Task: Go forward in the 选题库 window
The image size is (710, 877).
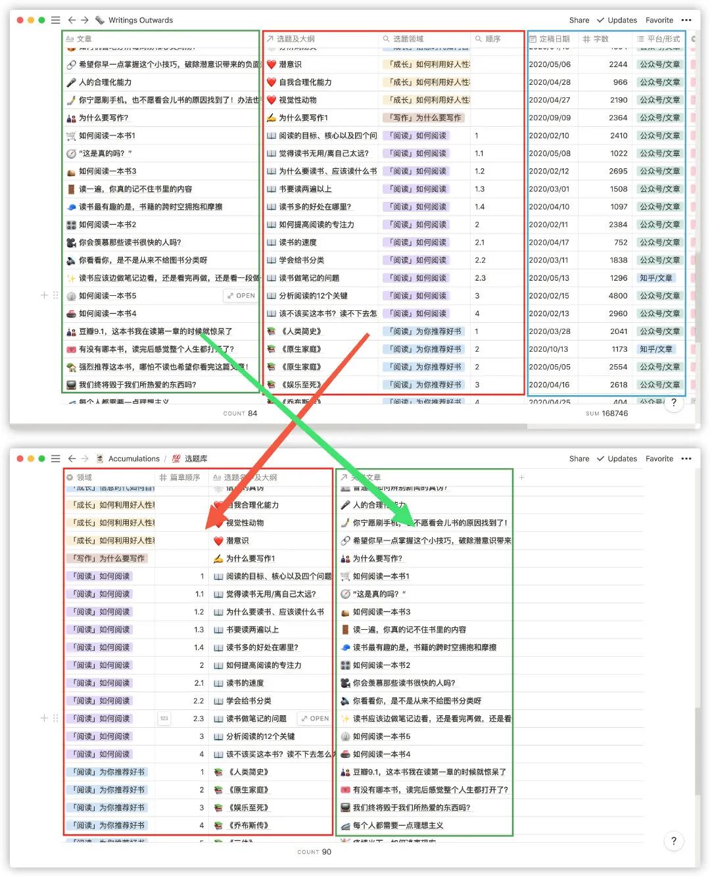Action: 85,459
